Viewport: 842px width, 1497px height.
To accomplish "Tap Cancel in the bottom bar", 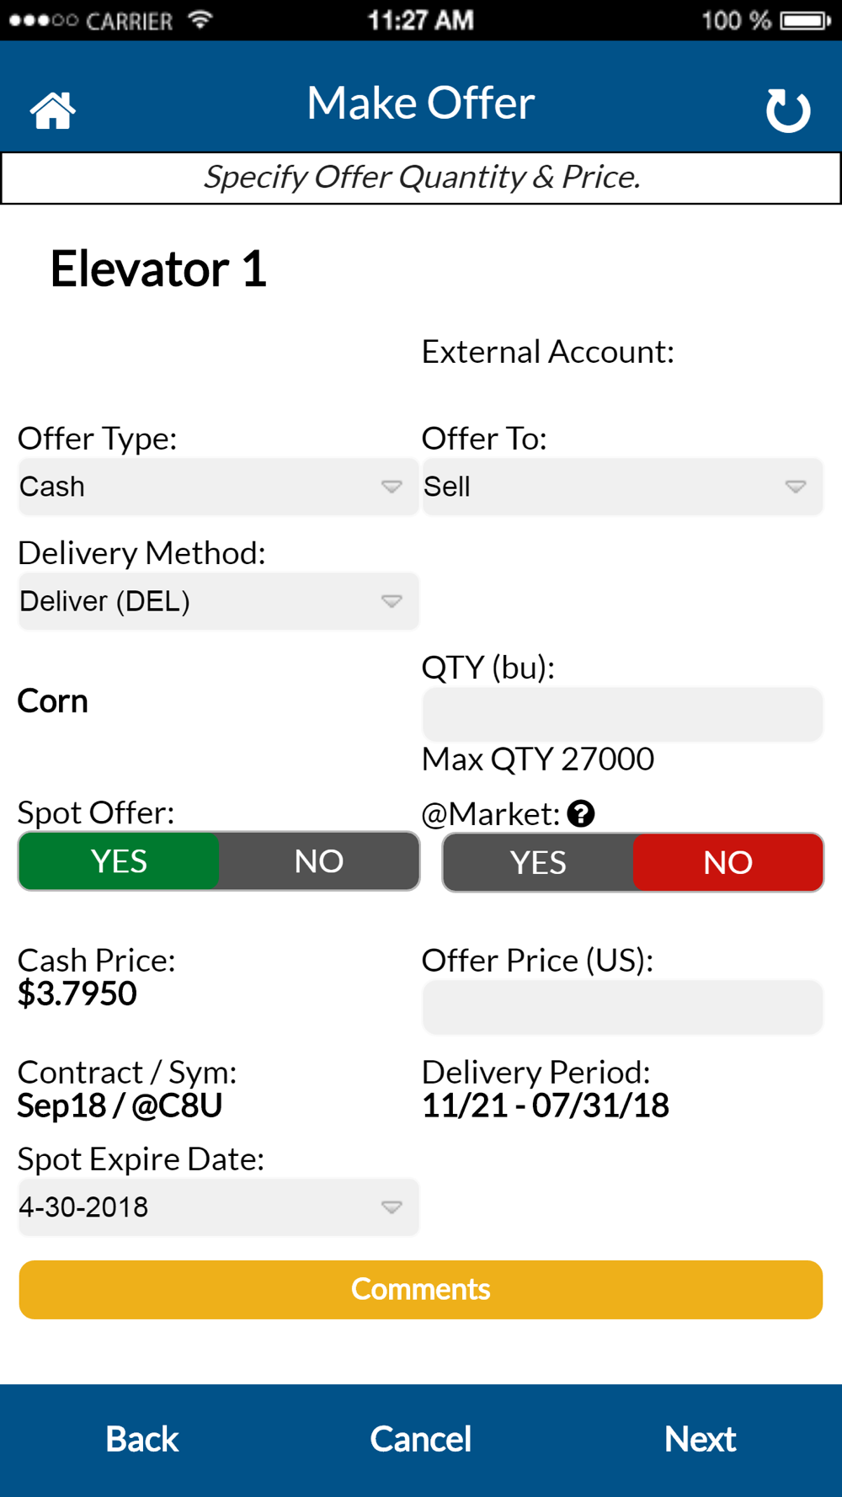I will coord(420,1439).
